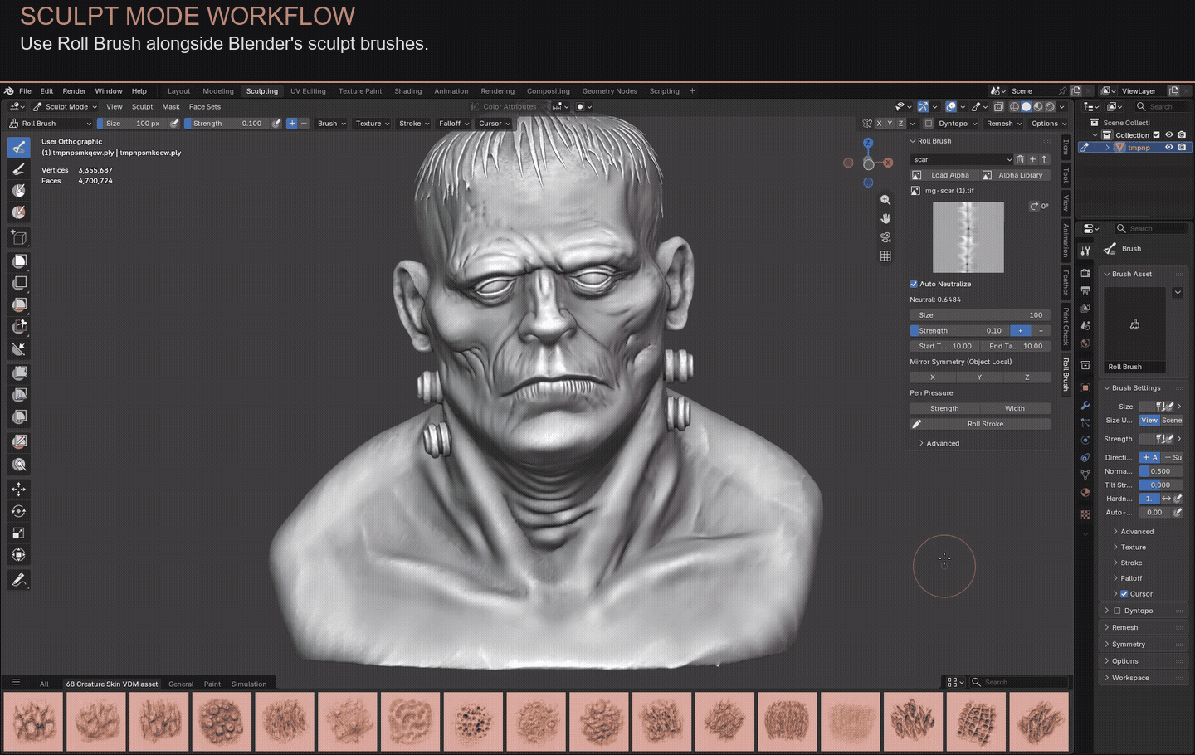The width and height of the screenshot is (1195, 755).
Task: Add a new Roll Brush preset
Action: [1032, 159]
